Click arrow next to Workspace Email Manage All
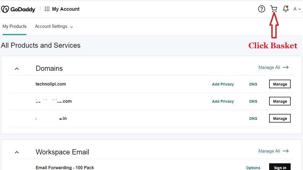The image size is (303, 170). coord(286,151)
